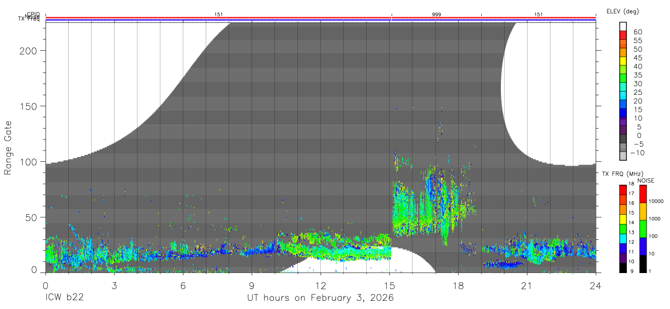The height and width of the screenshot is (309, 670).
Task: Select the light gray bottom ELEV segment
Action: [x=624, y=155]
